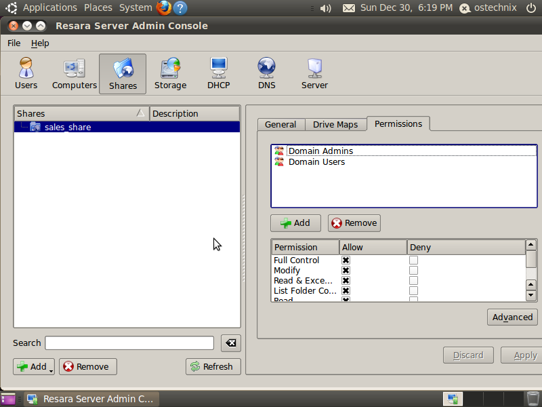Sort by the Shares column header arrow
542x407 pixels.
(x=140, y=113)
